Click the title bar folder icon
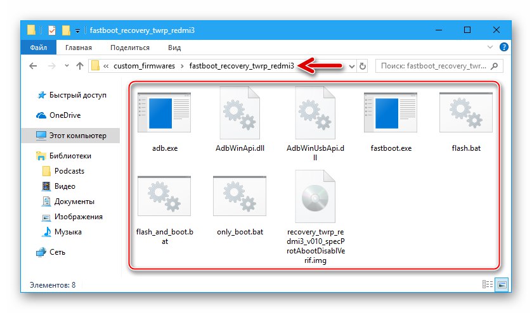The width and height of the screenshot is (532, 313). (31, 30)
